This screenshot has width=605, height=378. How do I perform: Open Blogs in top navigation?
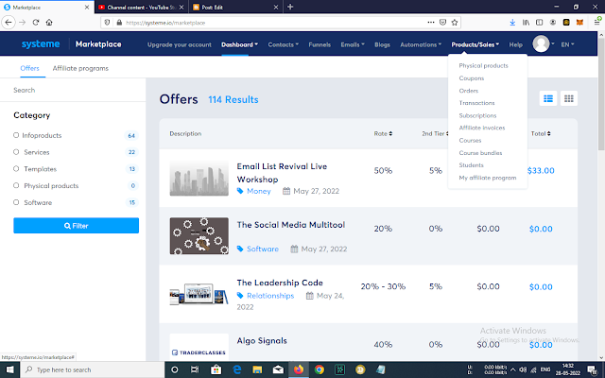click(382, 44)
